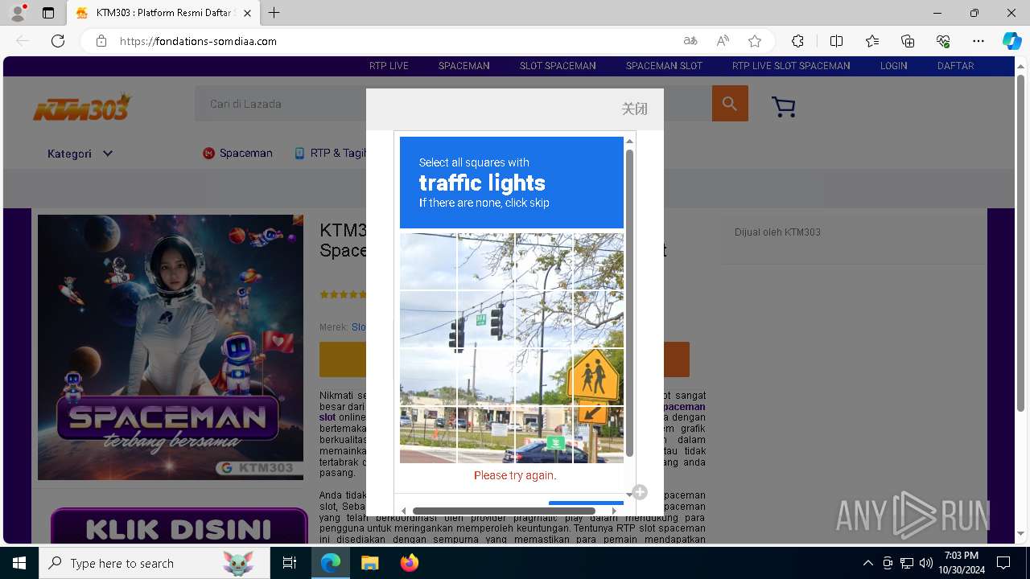Open SLOT SPACEMAN menu item
1030x579 pixels.
tap(558, 66)
